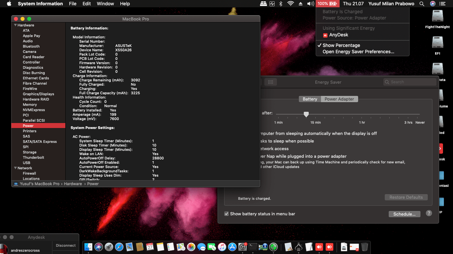Open App Store icon in Dock
The width and height of the screenshot is (453, 254).
coord(232,247)
